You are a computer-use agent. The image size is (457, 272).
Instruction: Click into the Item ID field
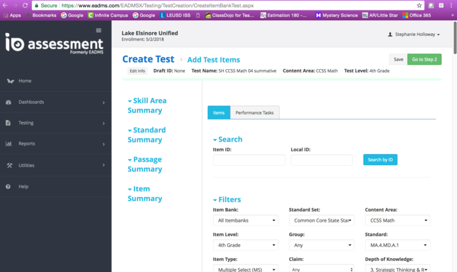coord(249,160)
